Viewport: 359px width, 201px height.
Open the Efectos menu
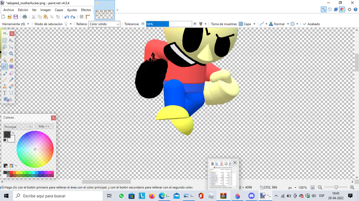pos(86,10)
